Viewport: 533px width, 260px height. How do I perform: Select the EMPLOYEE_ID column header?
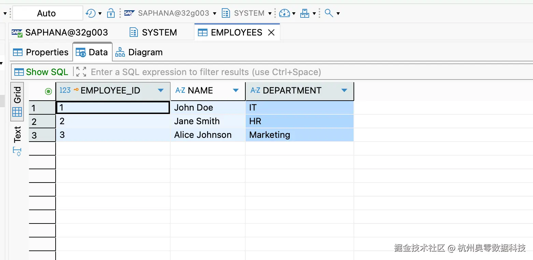(113, 91)
